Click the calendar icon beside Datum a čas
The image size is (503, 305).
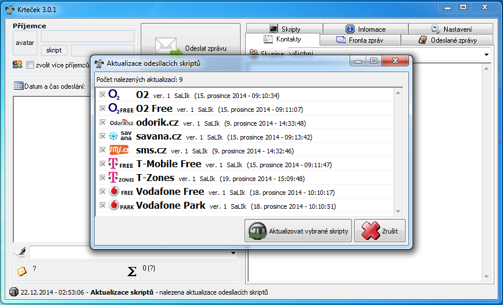(18, 86)
